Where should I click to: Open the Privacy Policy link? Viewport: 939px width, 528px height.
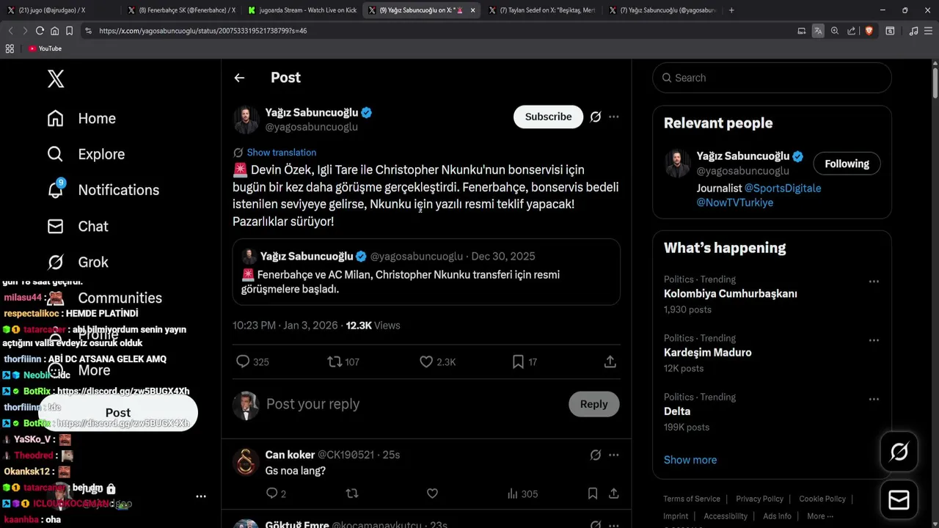pyautogui.click(x=759, y=499)
